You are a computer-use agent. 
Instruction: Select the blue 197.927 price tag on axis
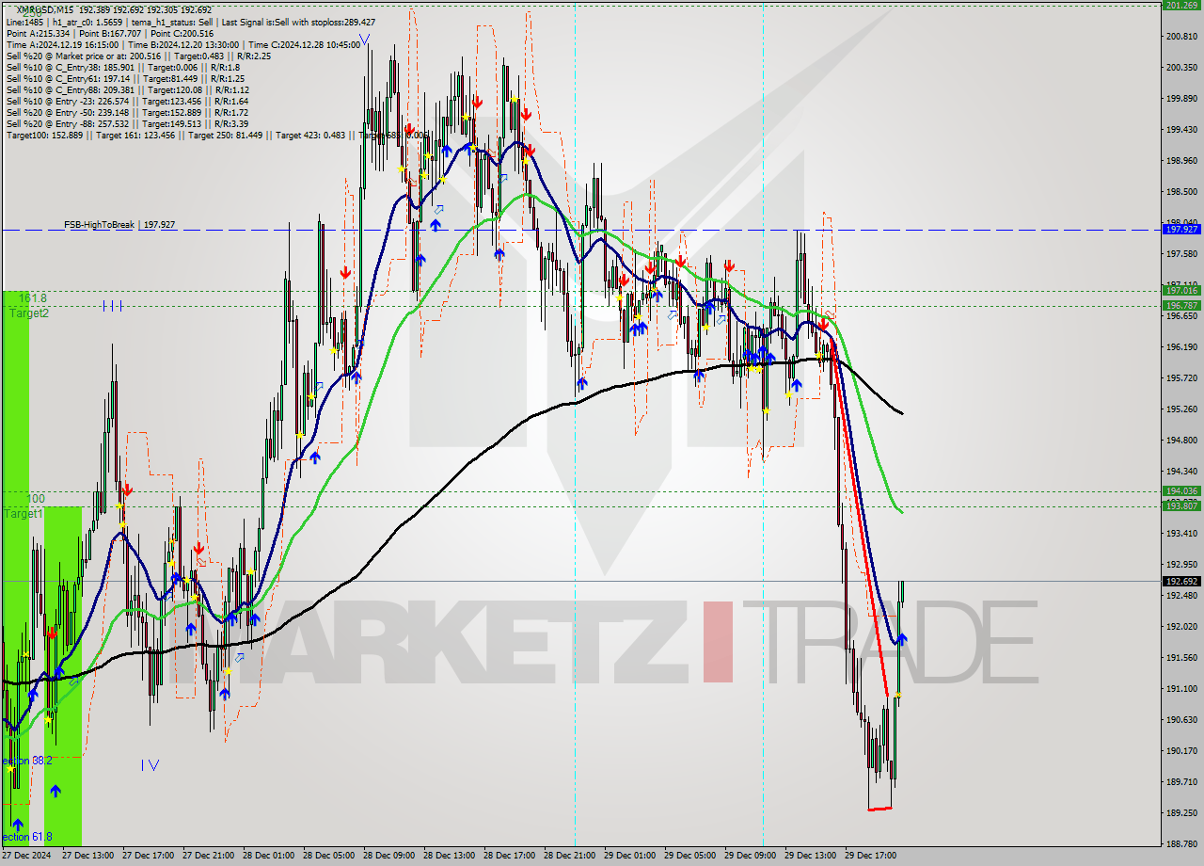1181,229
